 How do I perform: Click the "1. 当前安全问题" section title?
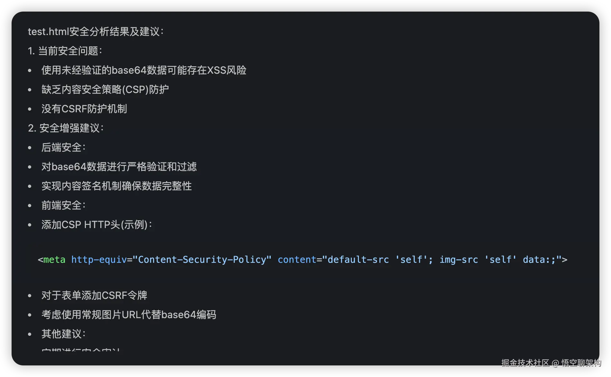(x=65, y=51)
